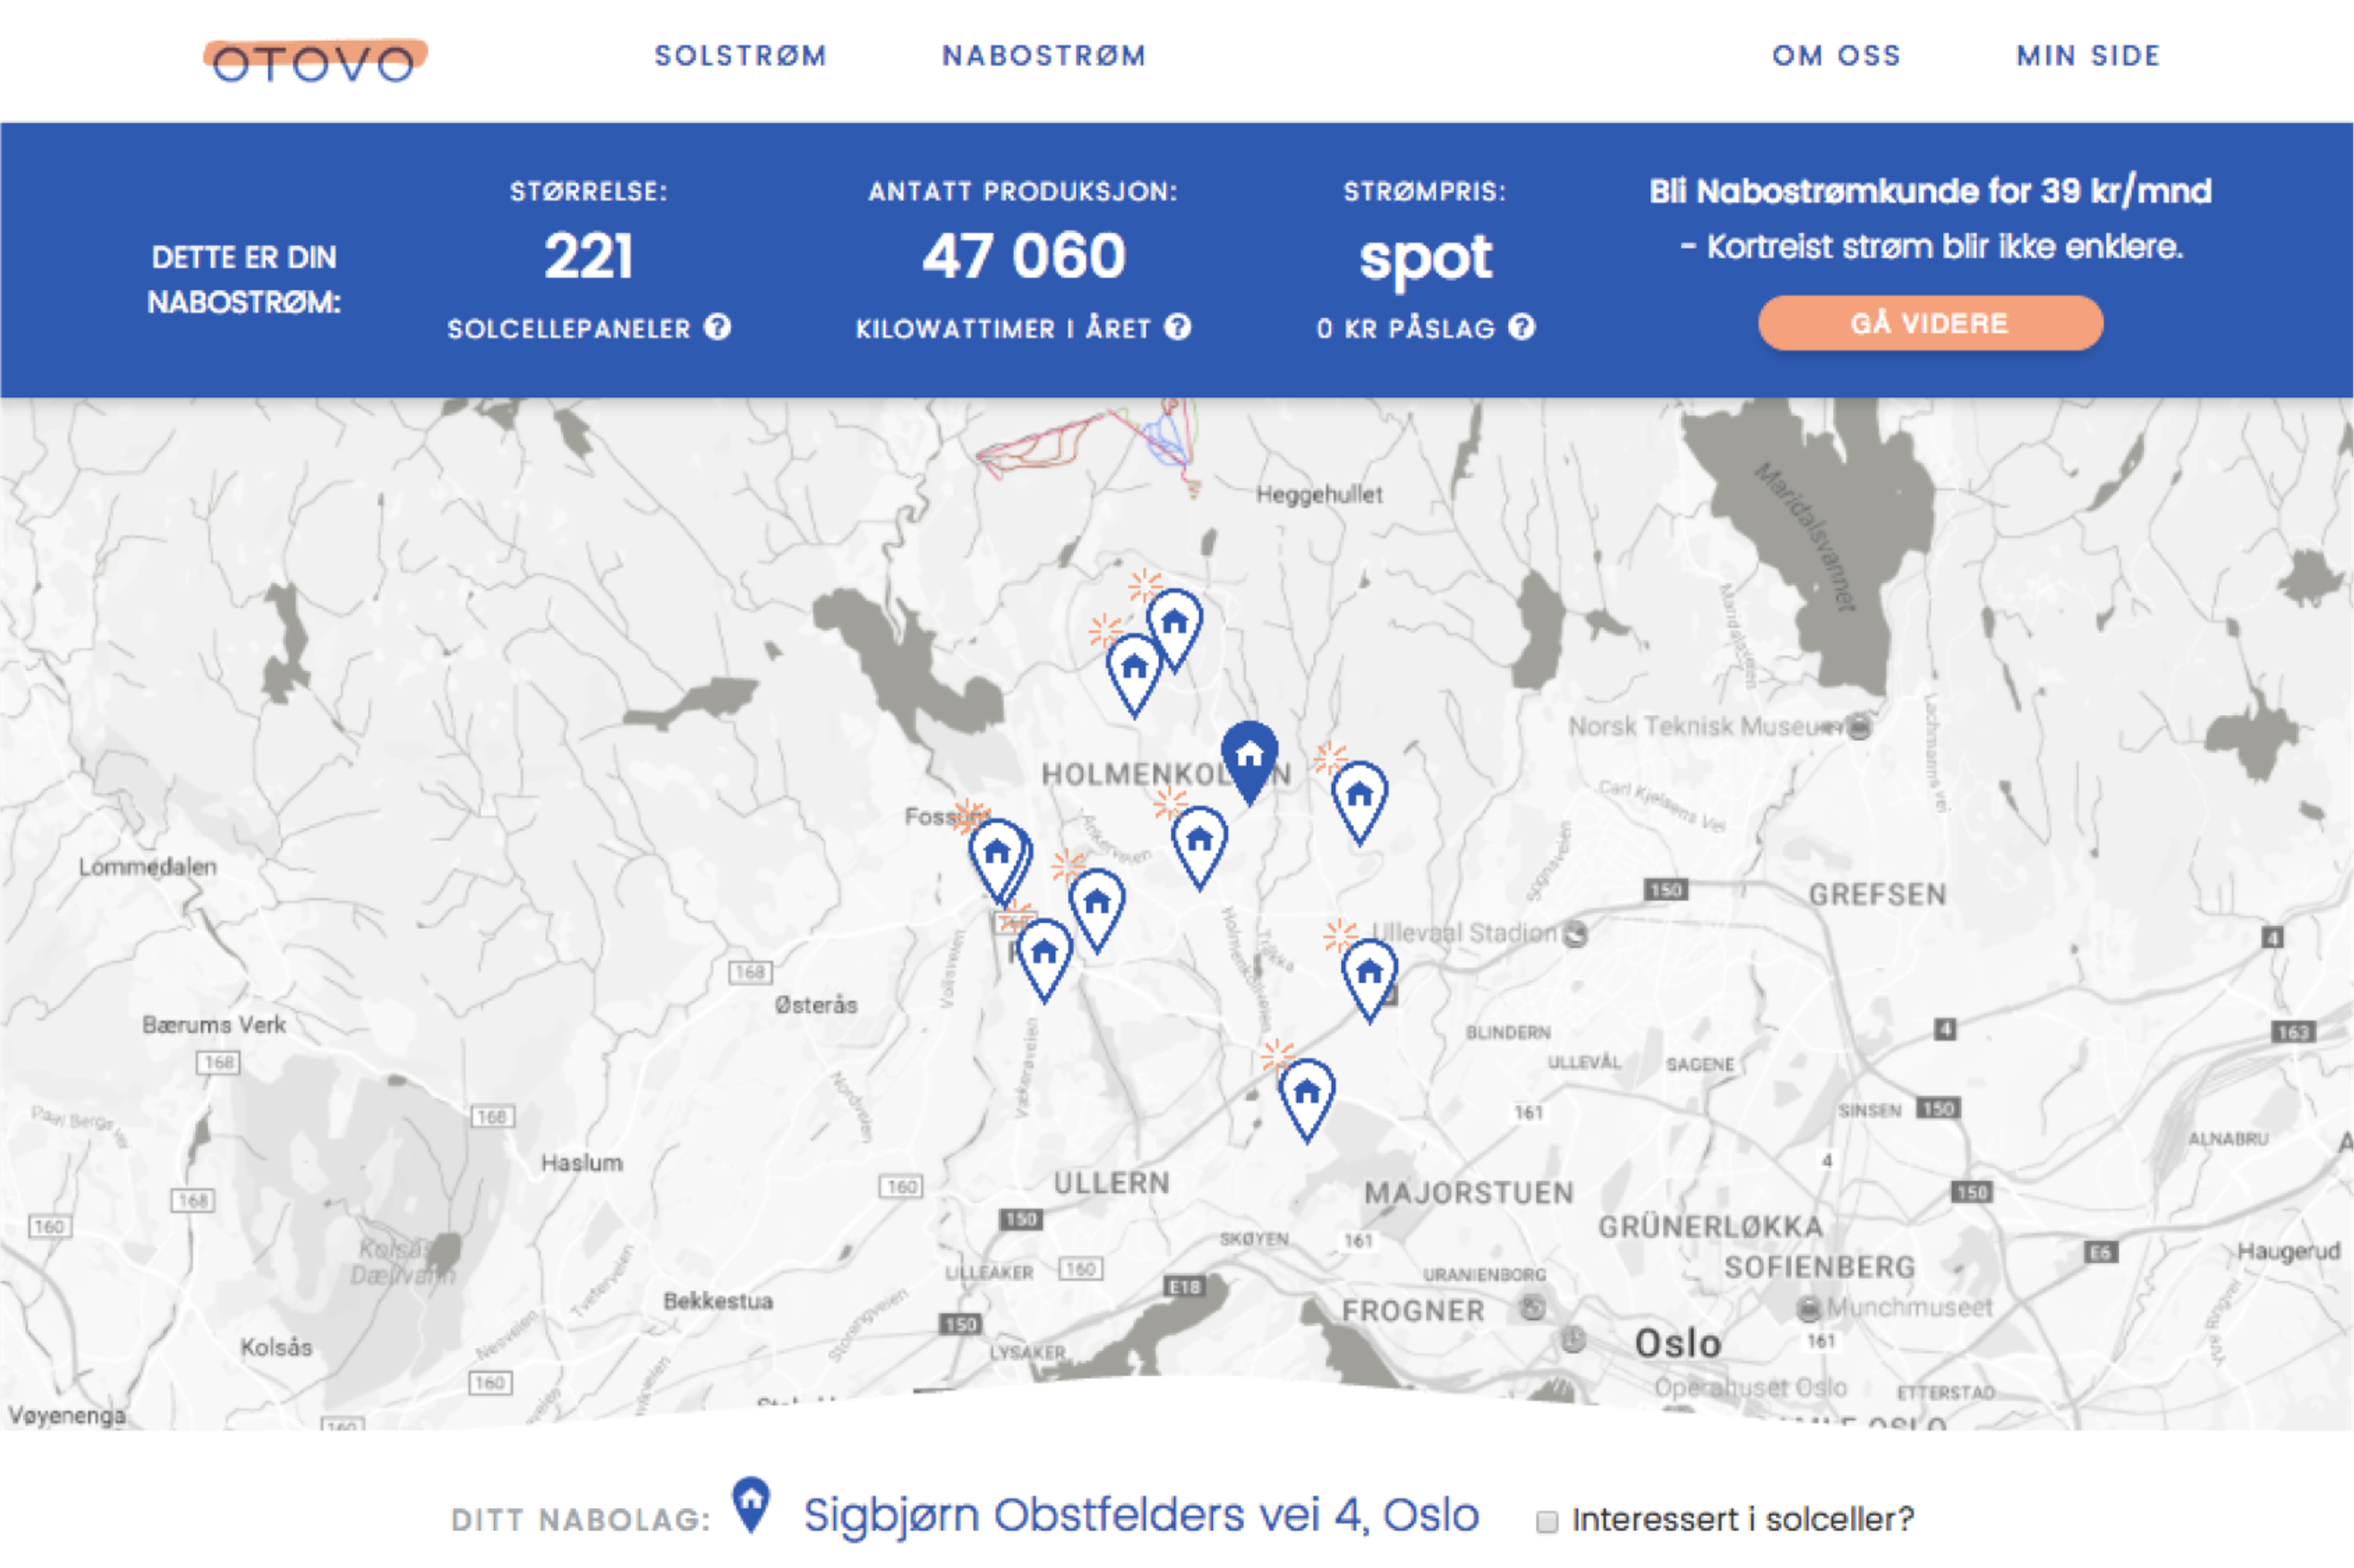
Task: Click the 'Bli Nabostrømkunde for 39 kr/mnd' text
Action: pos(1930,191)
